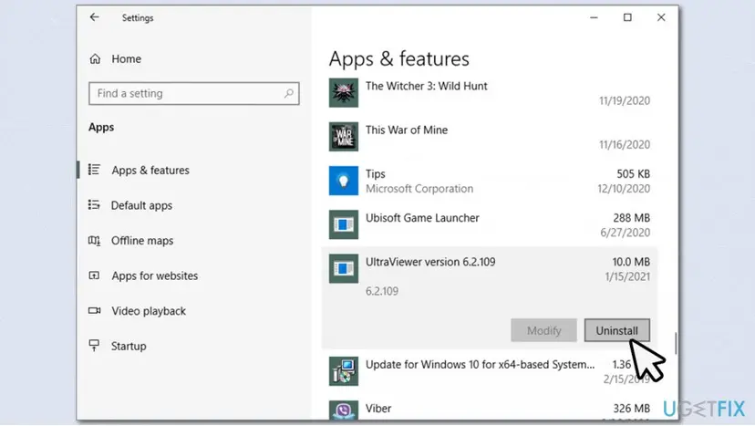Screen dimensions: 755x426
Task: Go back using the Settings back arrow
Action: pyautogui.click(x=95, y=17)
